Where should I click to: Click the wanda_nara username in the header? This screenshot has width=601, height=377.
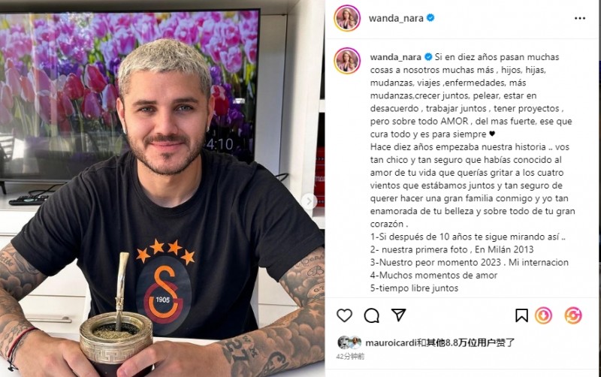pos(396,18)
